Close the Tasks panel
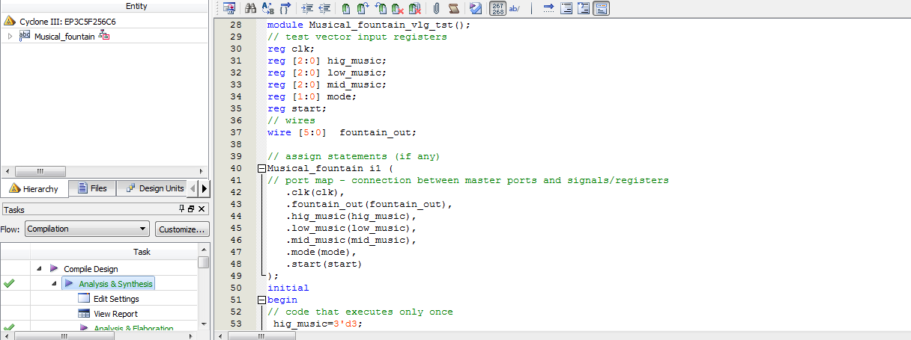The image size is (911, 340). [202, 208]
